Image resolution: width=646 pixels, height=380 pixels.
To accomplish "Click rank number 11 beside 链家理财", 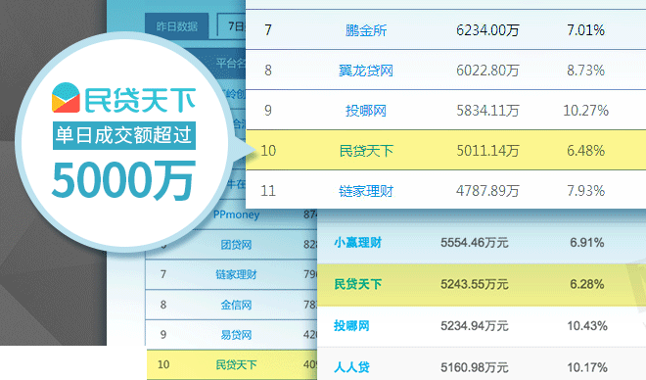I will pyautogui.click(x=268, y=191).
